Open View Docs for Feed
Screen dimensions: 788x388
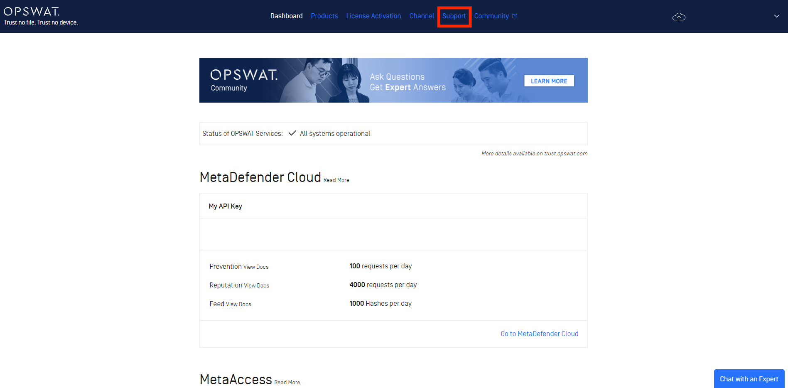[x=238, y=304]
